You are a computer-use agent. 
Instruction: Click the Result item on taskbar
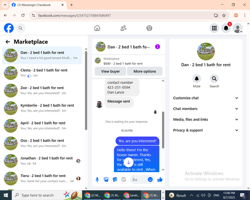point(177,195)
